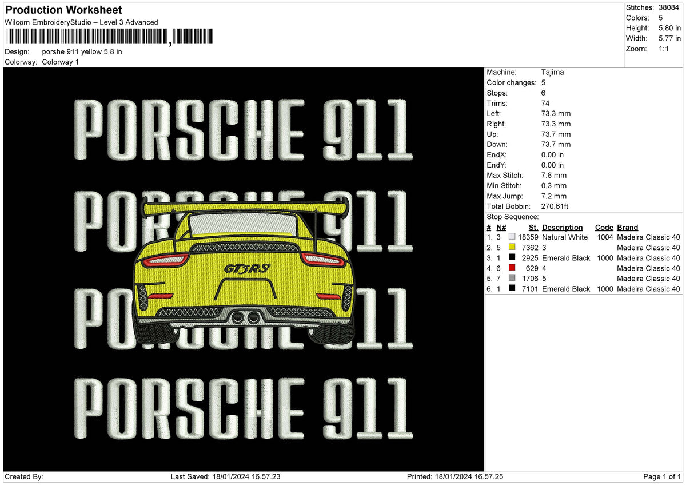Click the bottom PORSCHE 911 text row
This screenshot has height=485, width=686.
coord(244,408)
